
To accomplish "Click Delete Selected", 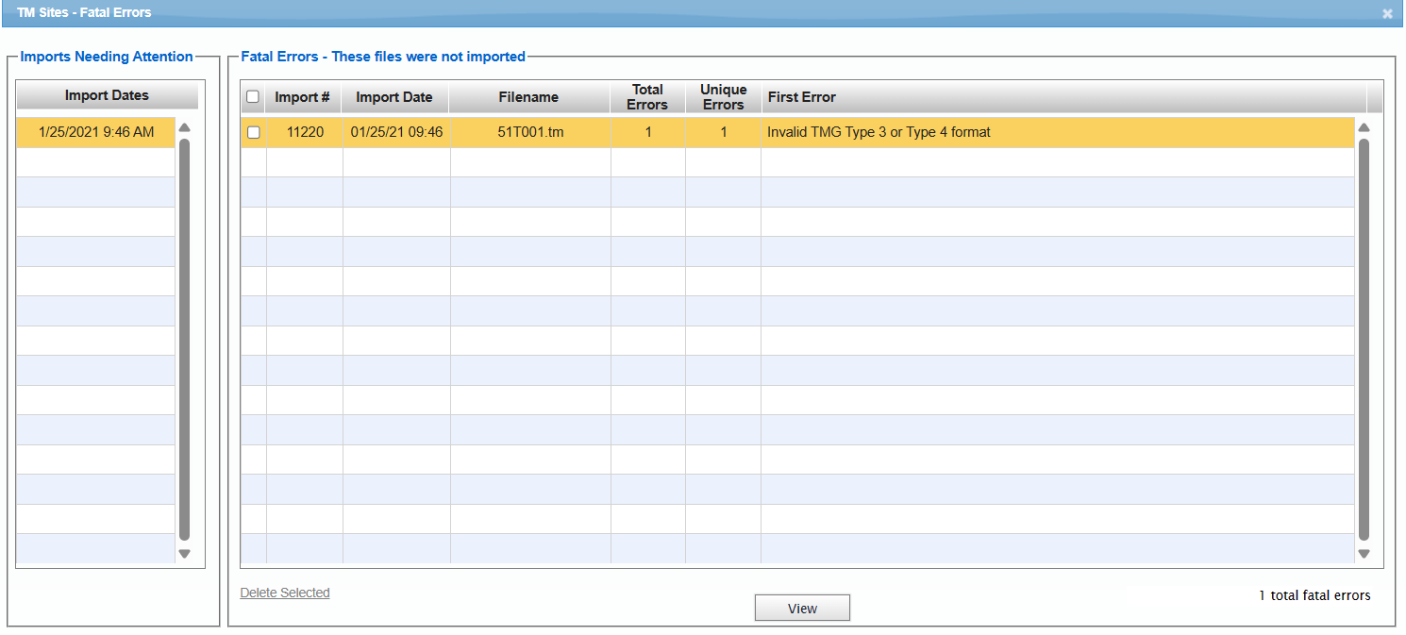I will [x=284, y=593].
